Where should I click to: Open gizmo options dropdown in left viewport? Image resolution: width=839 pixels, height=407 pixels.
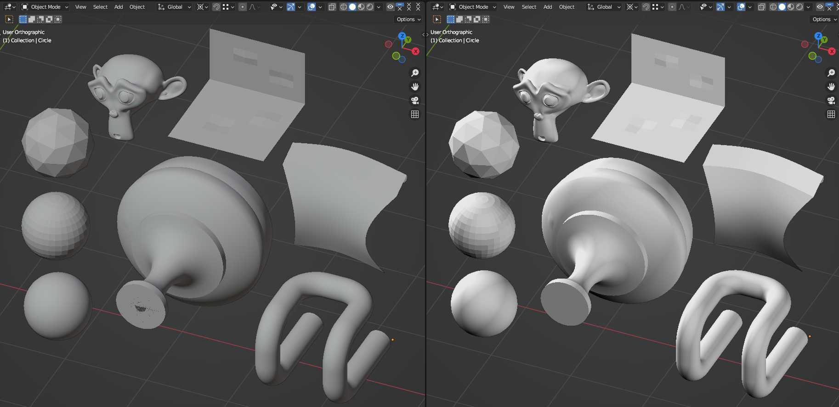300,7
